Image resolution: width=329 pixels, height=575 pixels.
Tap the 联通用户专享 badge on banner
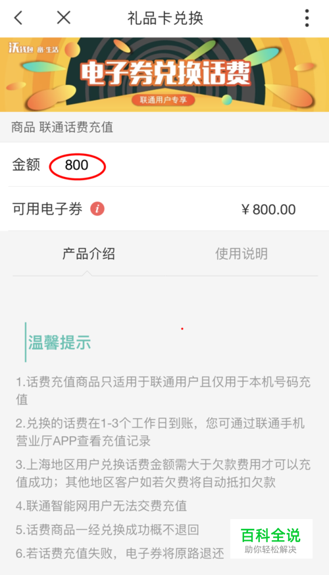[163, 100]
